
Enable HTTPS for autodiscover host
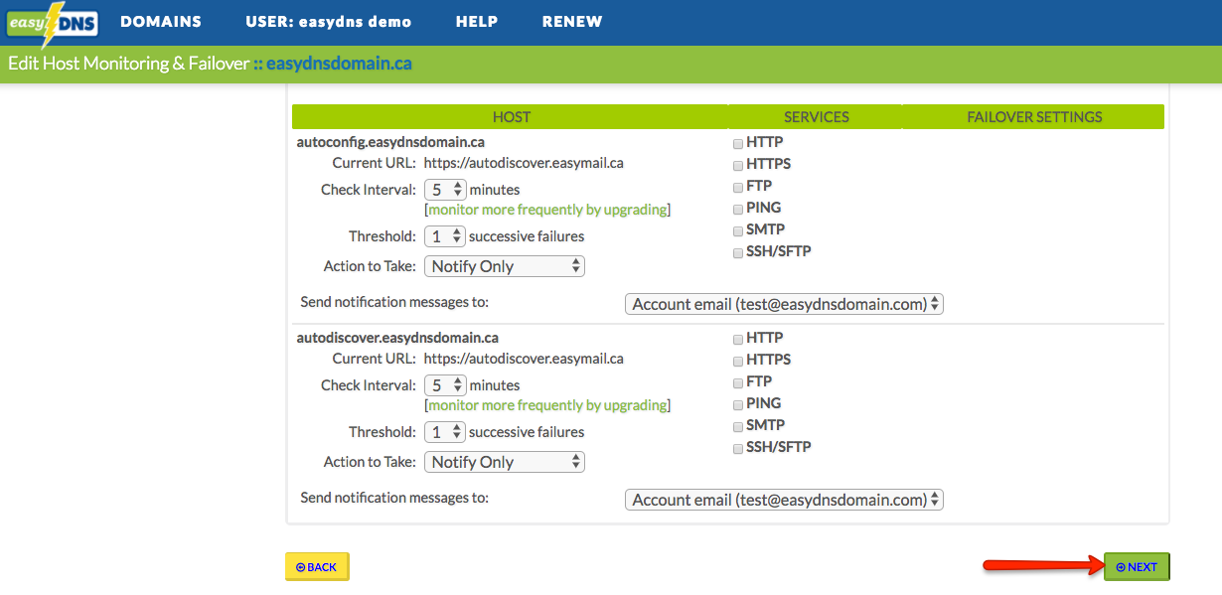pos(738,361)
